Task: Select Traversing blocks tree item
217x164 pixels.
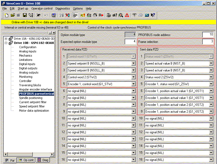Action: pos(30,85)
